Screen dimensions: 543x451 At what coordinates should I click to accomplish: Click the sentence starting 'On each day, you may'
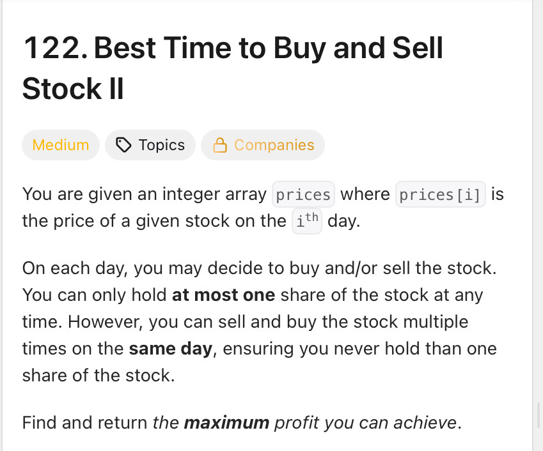click(260, 268)
